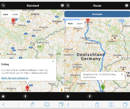Click the Erding heading in info window
Screen dimensions: 130x109
click(5, 64)
